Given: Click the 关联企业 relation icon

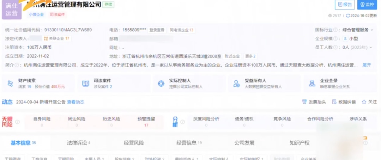Looking at the screenshot, I should 46,39.
